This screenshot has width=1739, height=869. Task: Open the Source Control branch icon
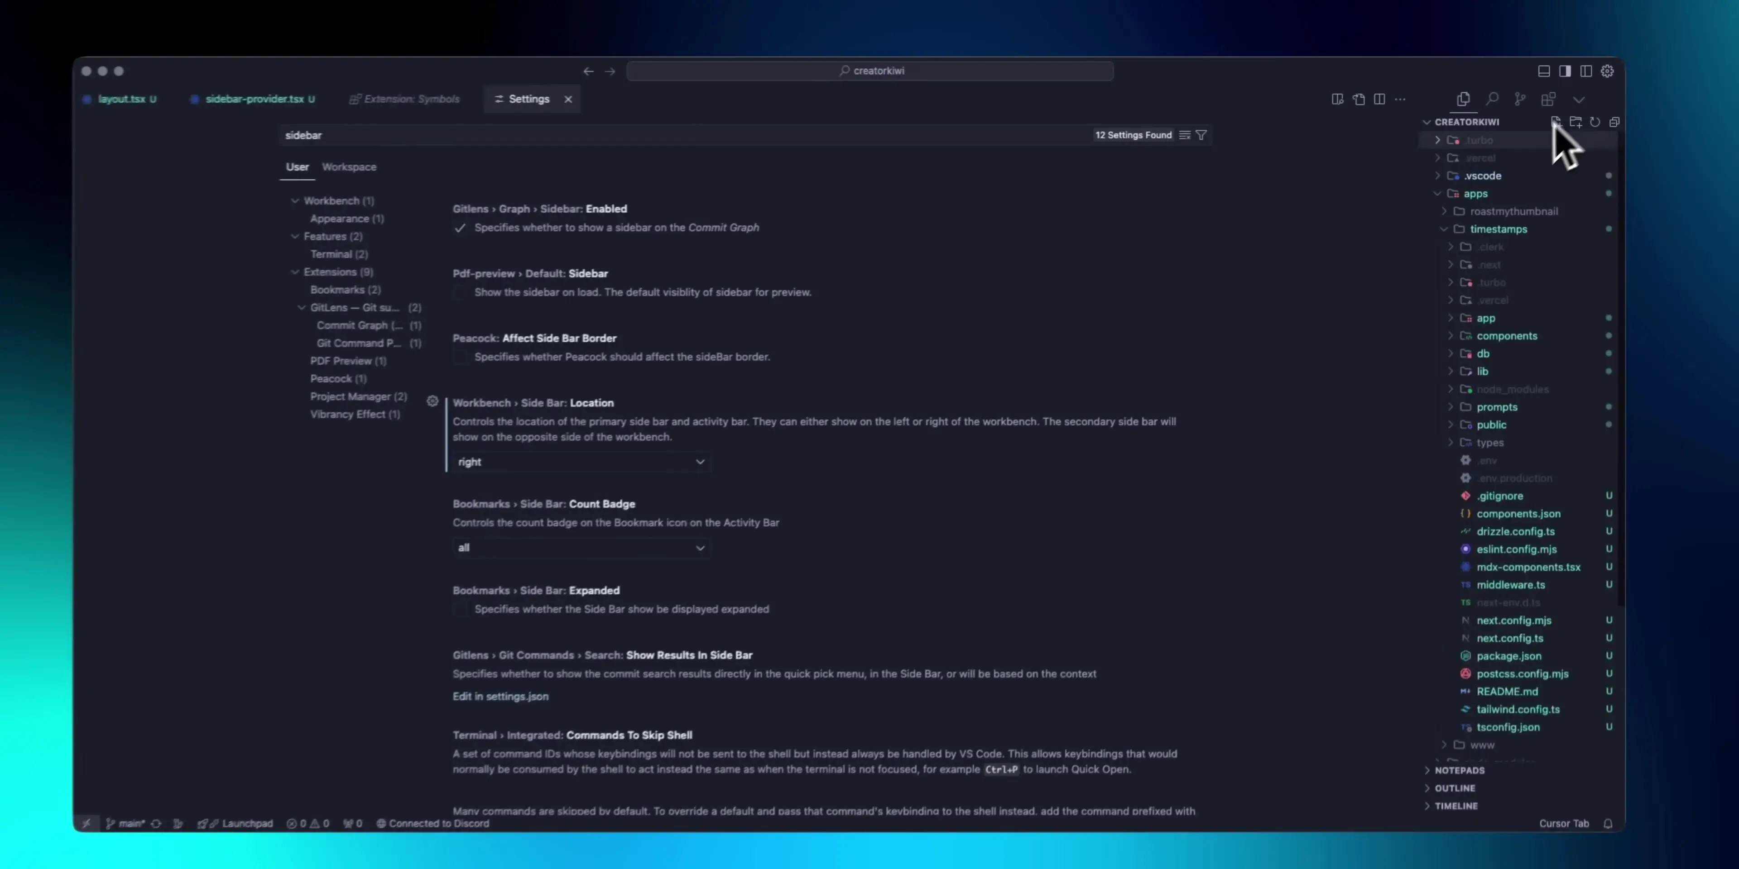(1520, 99)
